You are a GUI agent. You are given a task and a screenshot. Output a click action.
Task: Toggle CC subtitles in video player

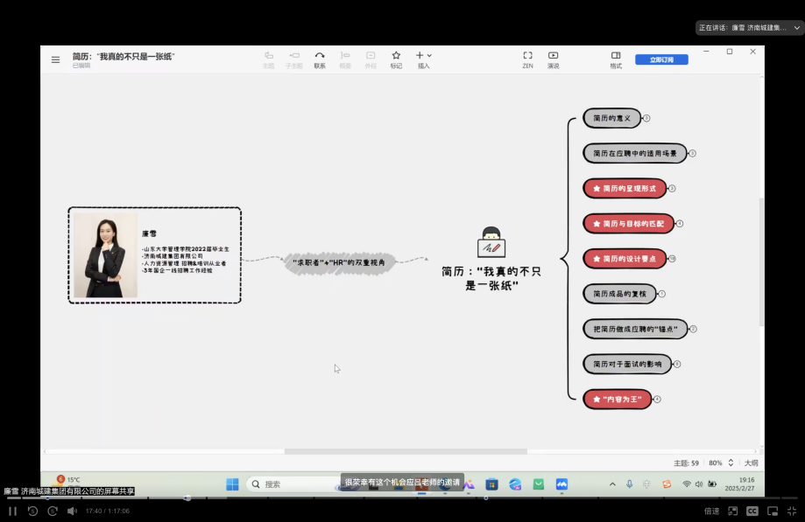tap(752, 511)
